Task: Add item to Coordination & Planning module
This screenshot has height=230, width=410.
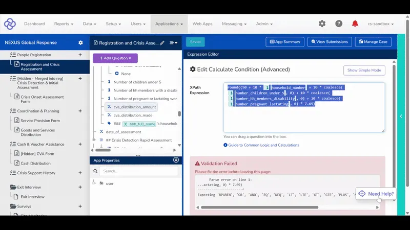Action: [80, 111]
